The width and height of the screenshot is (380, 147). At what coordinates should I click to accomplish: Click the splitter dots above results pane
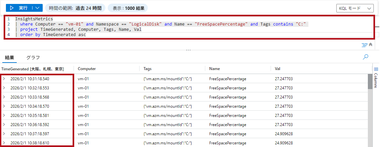[x=188, y=50]
